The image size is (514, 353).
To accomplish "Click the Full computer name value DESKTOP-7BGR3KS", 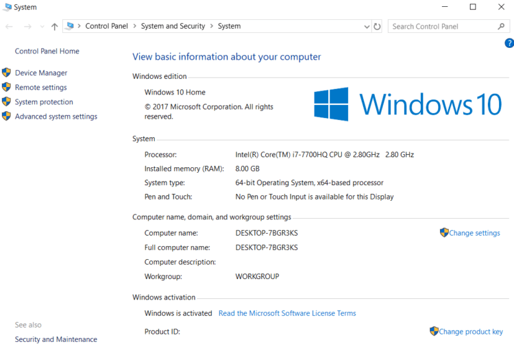I will point(267,247).
